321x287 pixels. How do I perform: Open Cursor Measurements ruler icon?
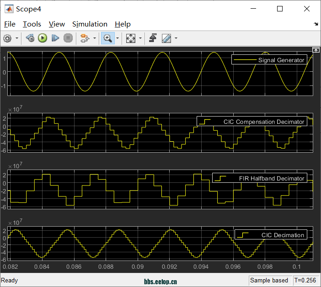[x=166, y=38]
